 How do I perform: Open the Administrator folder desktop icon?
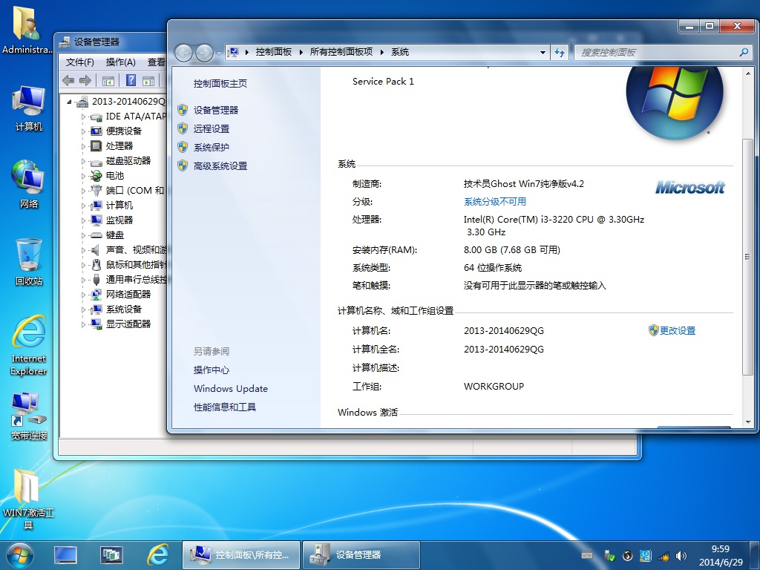(x=26, y=29)
